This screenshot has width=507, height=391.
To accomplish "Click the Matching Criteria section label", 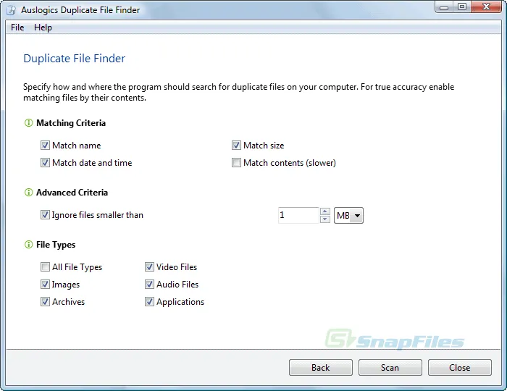I will pyautogui.click(x=71, y=123).
